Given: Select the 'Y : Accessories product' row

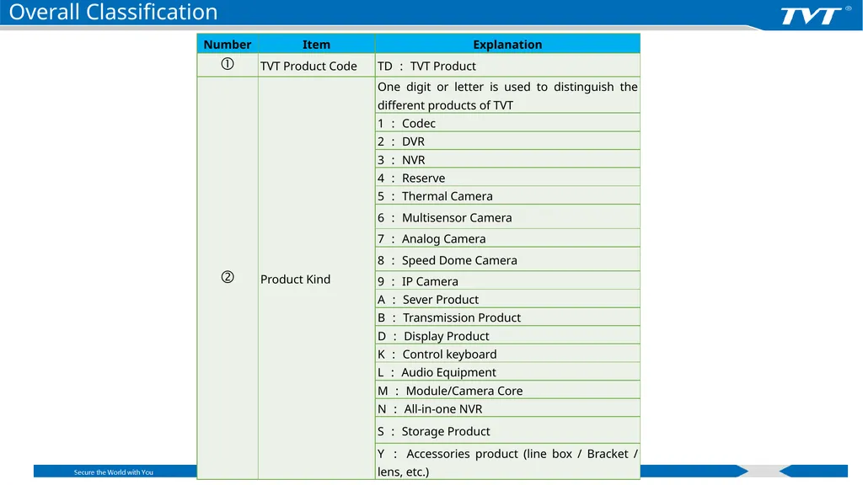Looking at the screenshot, I should (x=507, y=461).
